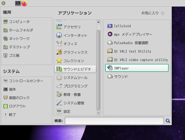185x140 pixels.
Task: Click the category list scrollbar thumb
Action: tap(98, 70)
